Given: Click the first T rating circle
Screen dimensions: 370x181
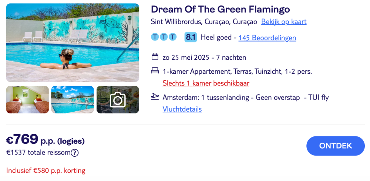Looking at the screenshot, I should point(155,37).
